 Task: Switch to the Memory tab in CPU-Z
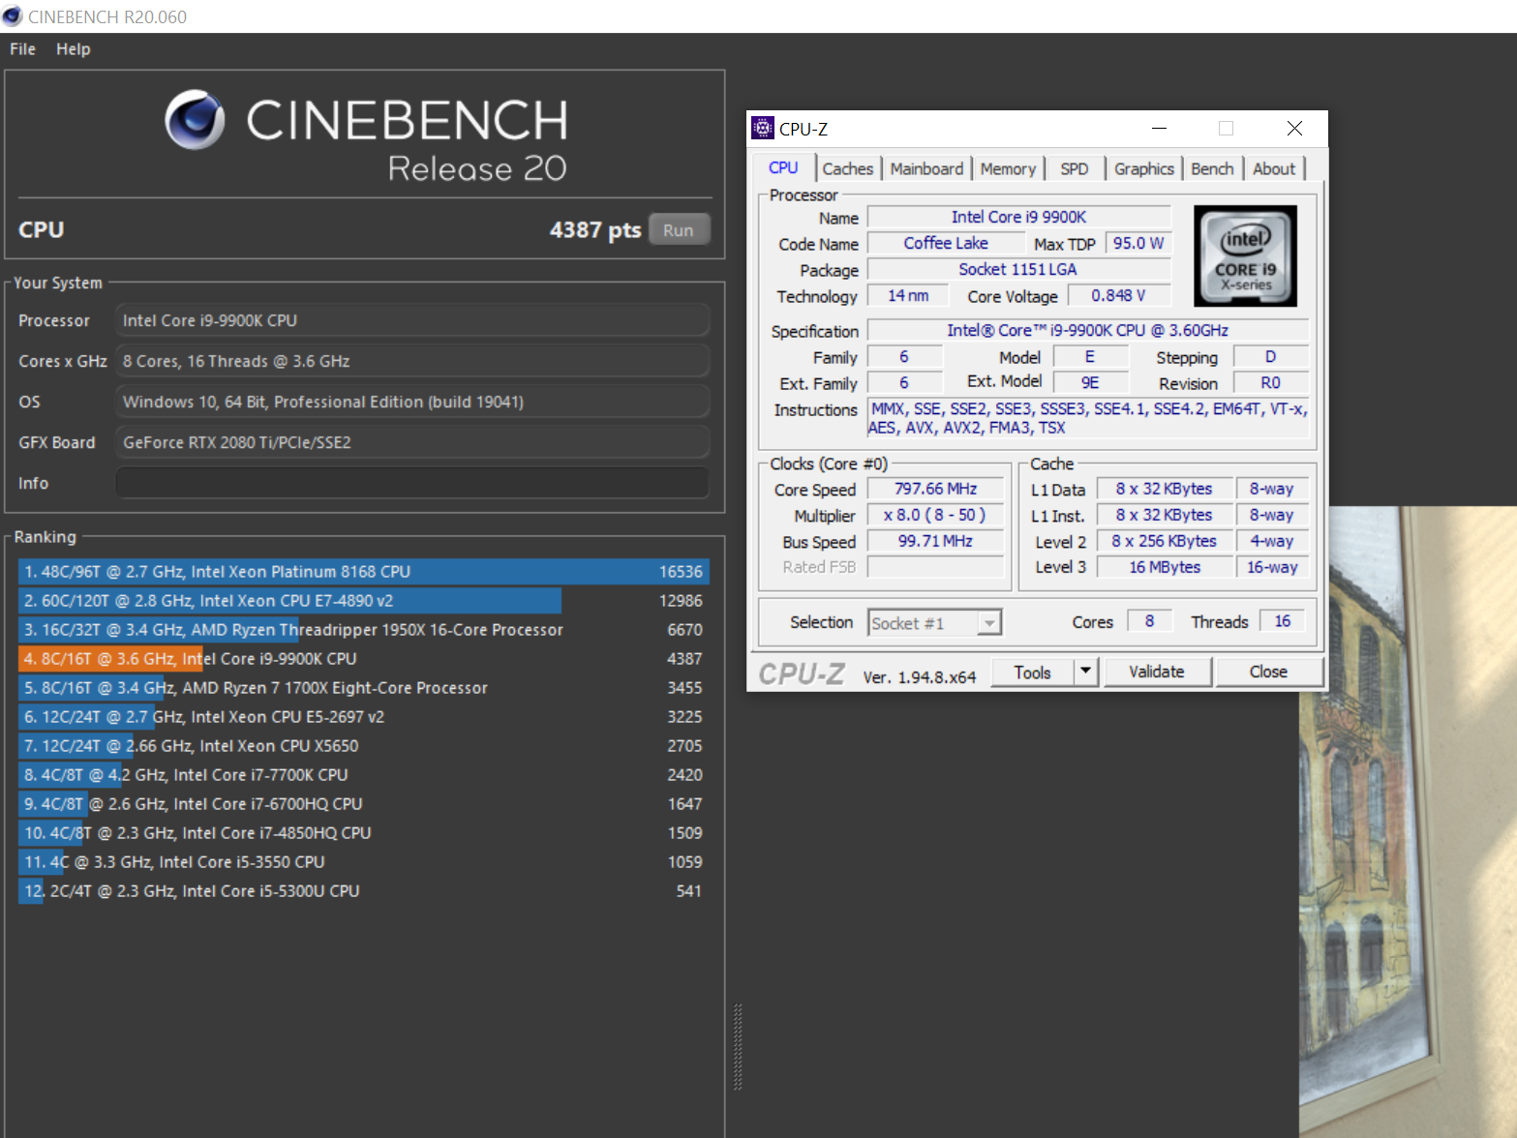[x=1008, y=168]
